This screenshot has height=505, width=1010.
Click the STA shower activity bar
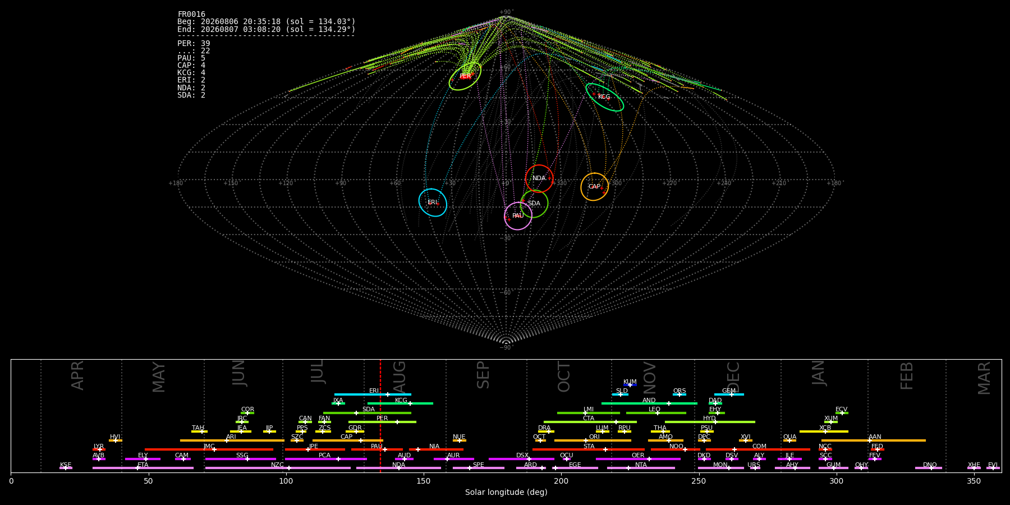point(589,449)
